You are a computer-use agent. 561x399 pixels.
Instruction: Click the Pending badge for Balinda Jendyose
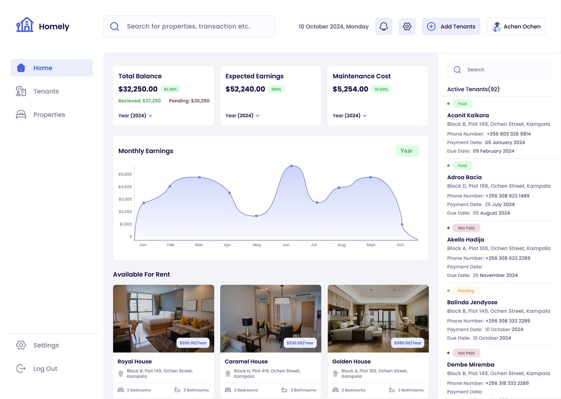pos(466,291)
